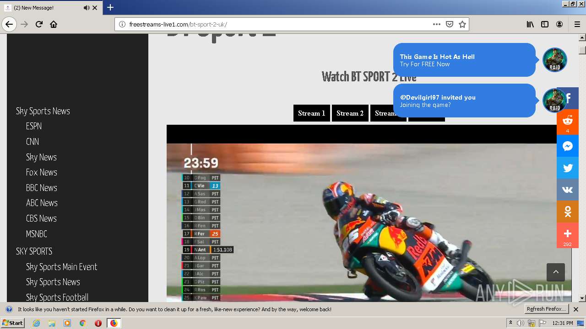Open CBS News channel

tap(41, 218)
